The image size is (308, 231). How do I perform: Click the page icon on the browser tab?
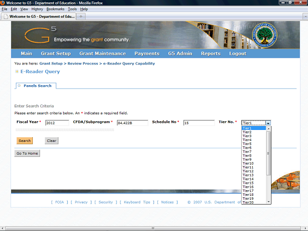[x=6, y=16]
